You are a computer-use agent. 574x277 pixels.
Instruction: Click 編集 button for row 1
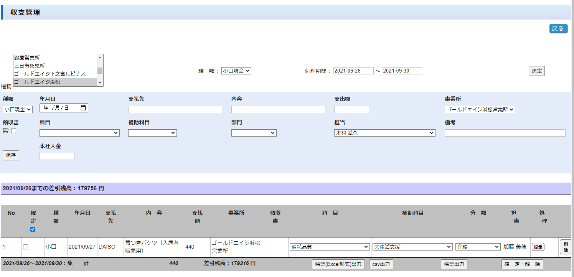[x=538, y=247]
